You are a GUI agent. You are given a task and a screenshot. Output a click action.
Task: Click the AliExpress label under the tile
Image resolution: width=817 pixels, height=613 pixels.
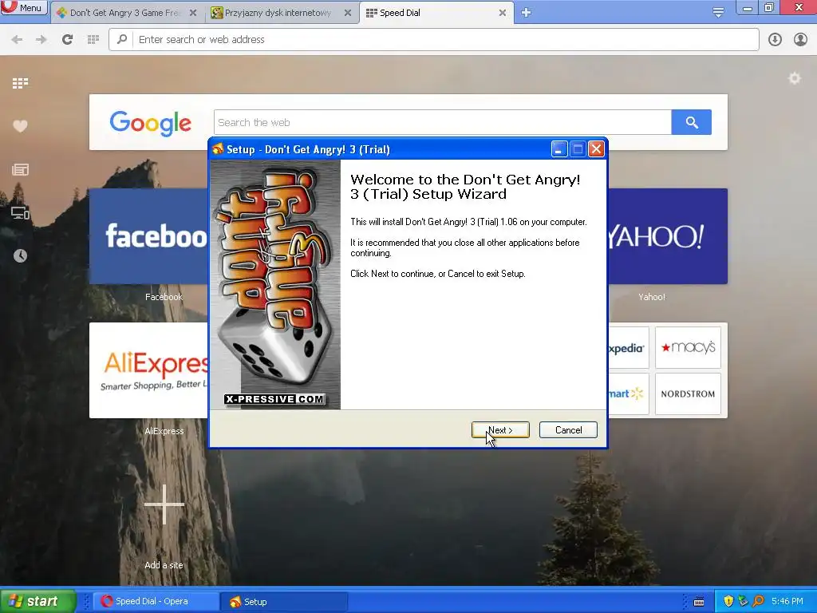164,431
